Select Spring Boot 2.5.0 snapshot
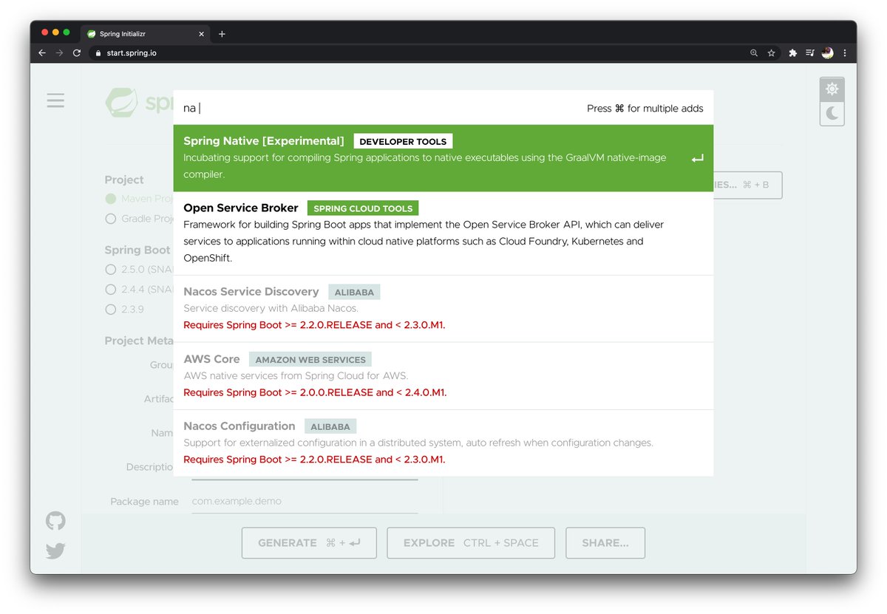The width and height of the screenshot is (887, 614). pos(111,270)
